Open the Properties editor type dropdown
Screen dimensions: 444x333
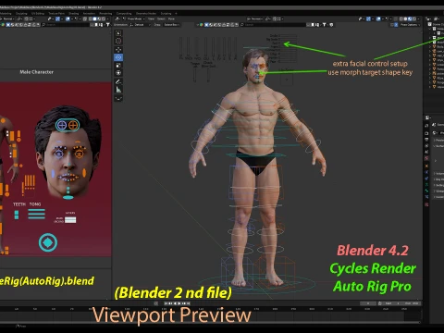[428, 117]
